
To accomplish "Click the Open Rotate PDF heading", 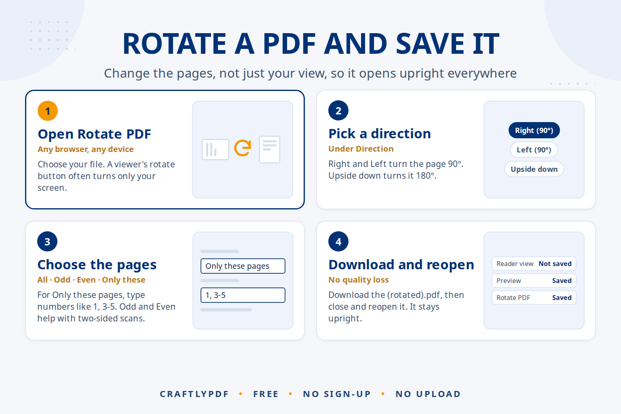I will [94, 134].
